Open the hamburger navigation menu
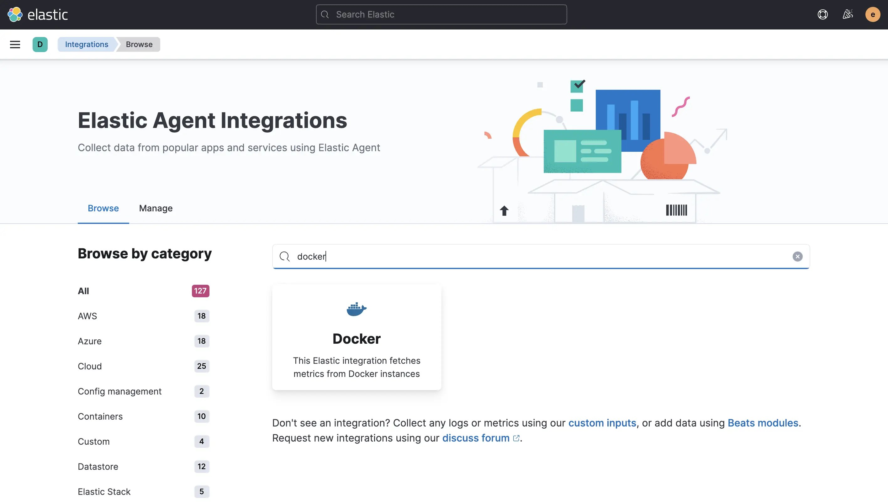The height and width of the screenshot is (503, 888). (15, 44)
